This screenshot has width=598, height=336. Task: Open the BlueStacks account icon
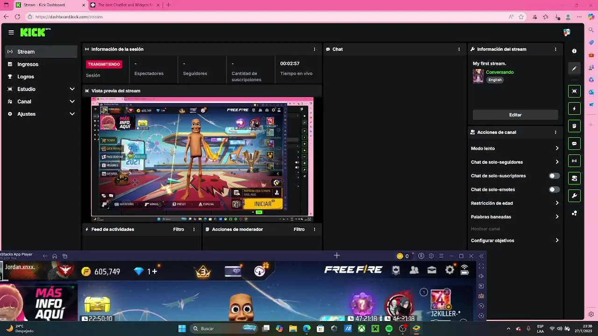tap(421, 256)
